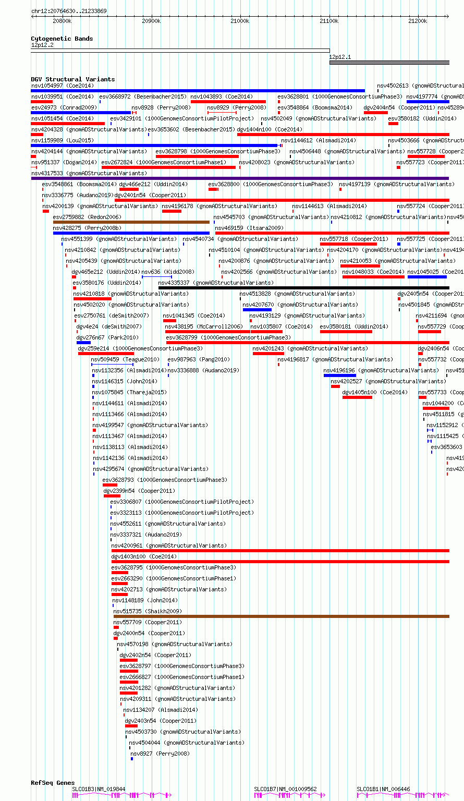Click the 12p12.2 cytogenetic band bar

(x=180, y=51)
